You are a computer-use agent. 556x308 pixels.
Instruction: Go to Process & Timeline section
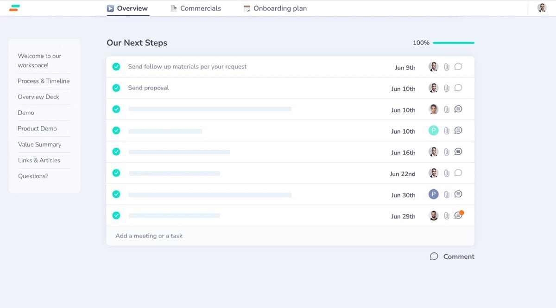point(44,81)
